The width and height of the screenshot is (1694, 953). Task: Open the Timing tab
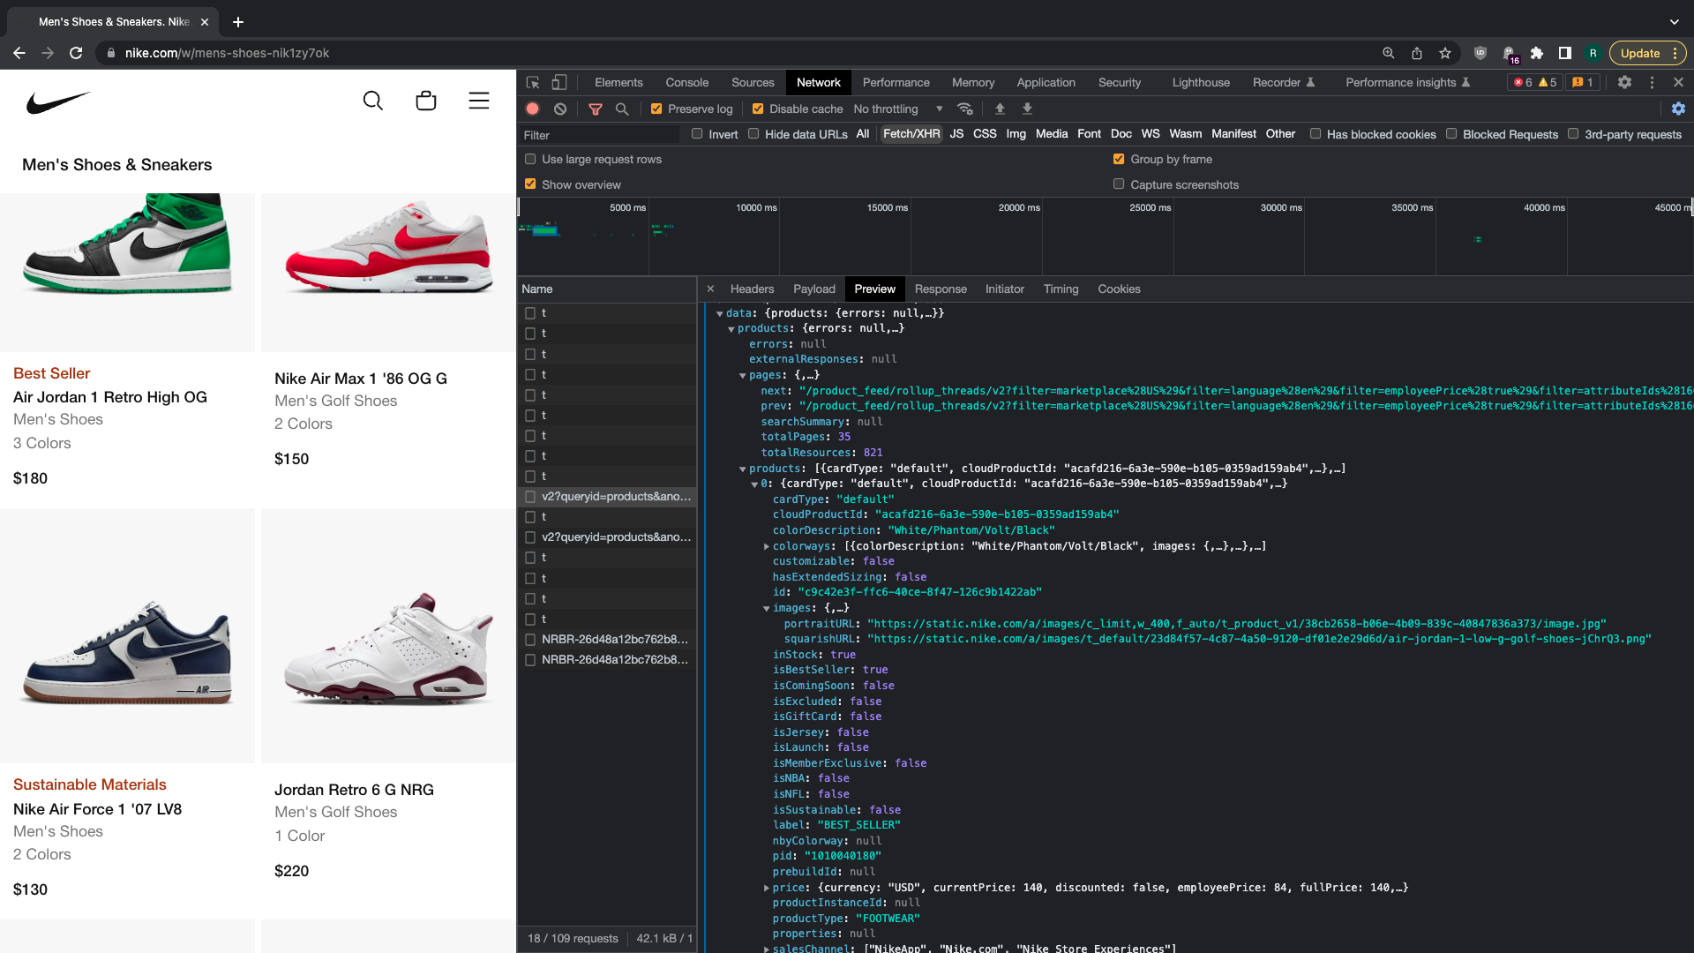[1061, 289]
